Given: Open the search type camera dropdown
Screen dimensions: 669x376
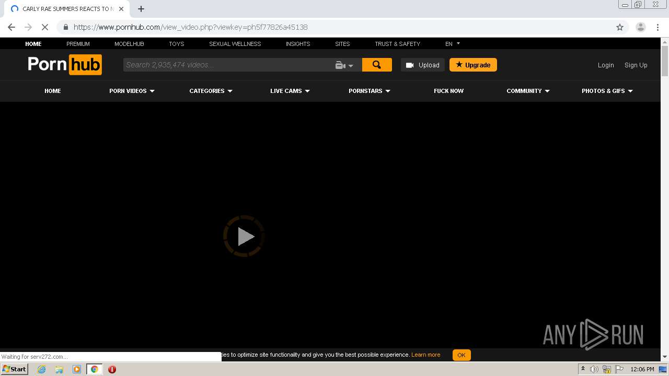Looking at the screenshot, I should coord(344,65).
